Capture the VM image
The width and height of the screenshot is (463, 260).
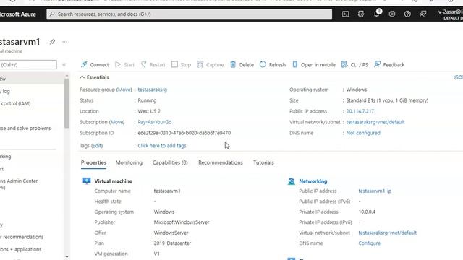click(211, 64)
